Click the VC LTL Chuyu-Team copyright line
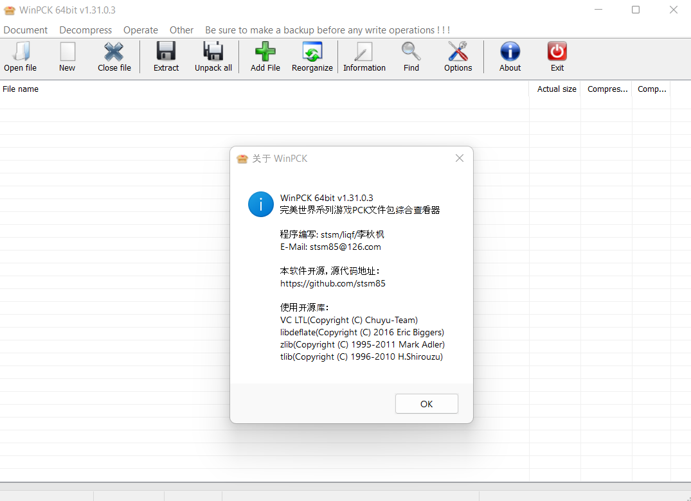The image size is (691, 501). click(x=349, y=320)
